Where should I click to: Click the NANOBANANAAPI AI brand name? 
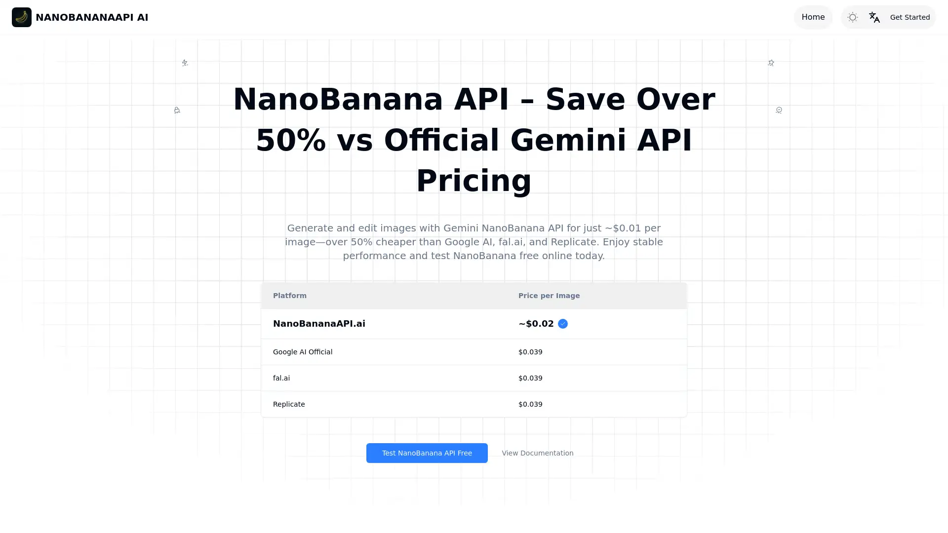click(92, 17)
